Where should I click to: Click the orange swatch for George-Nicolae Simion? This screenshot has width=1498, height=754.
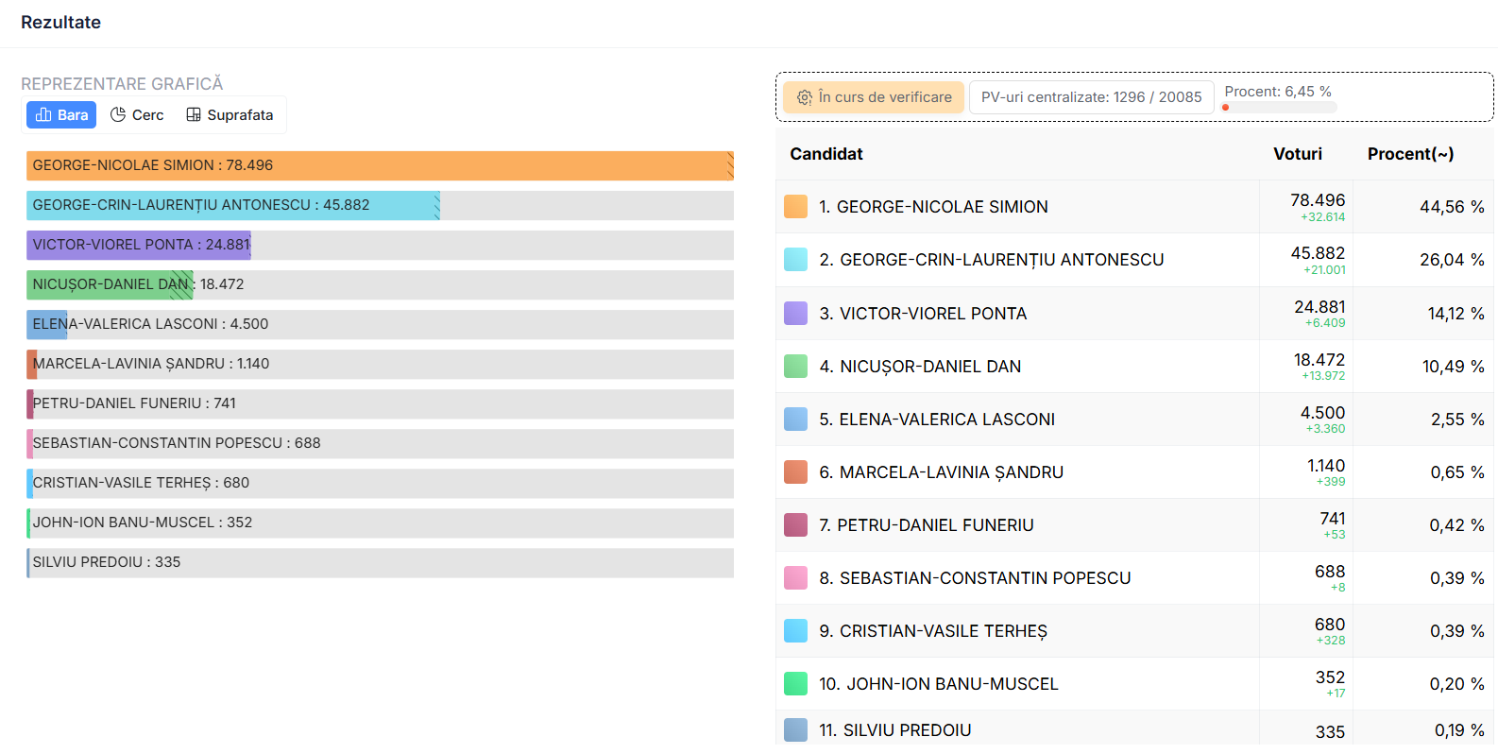point(795,207)
